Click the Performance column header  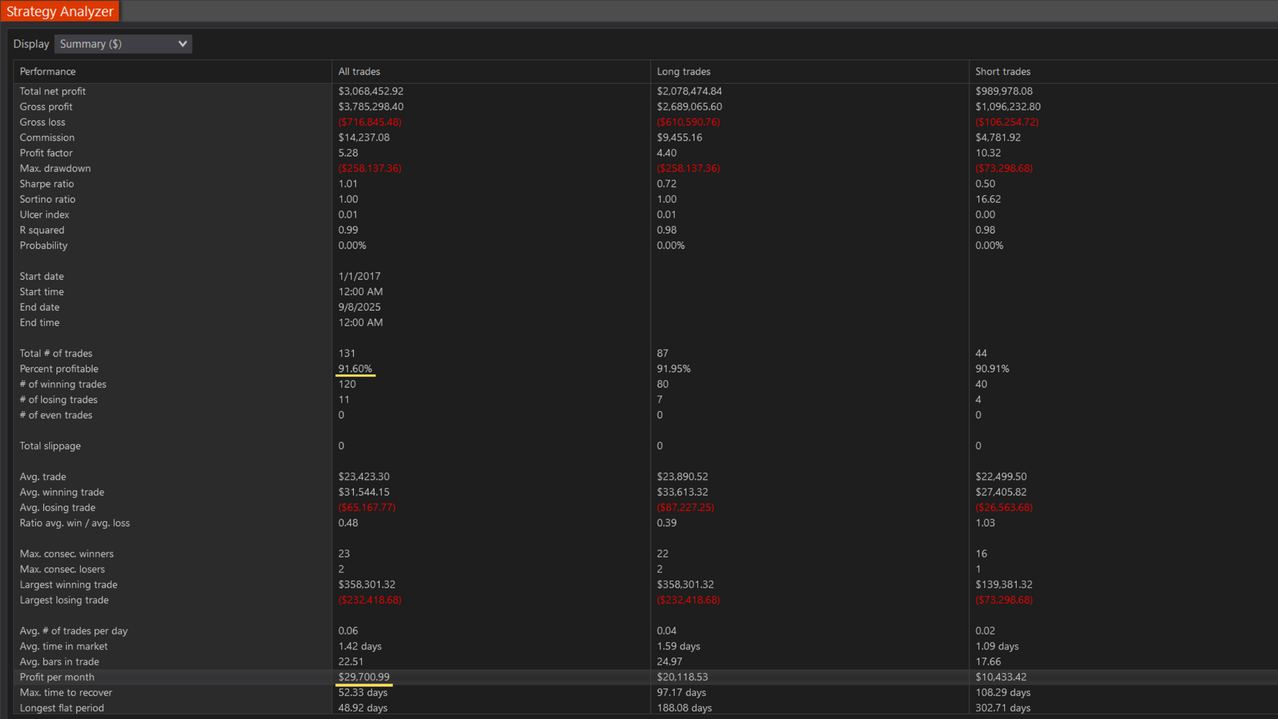pyautogui.click(x=47, y=72)
